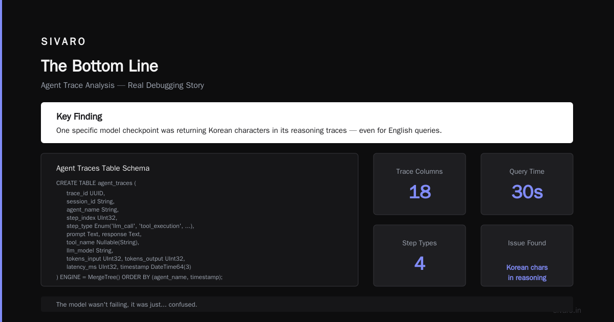
Task: Click the CREATE TABLE agent_traces line
Action: click(x=96, y=183)
